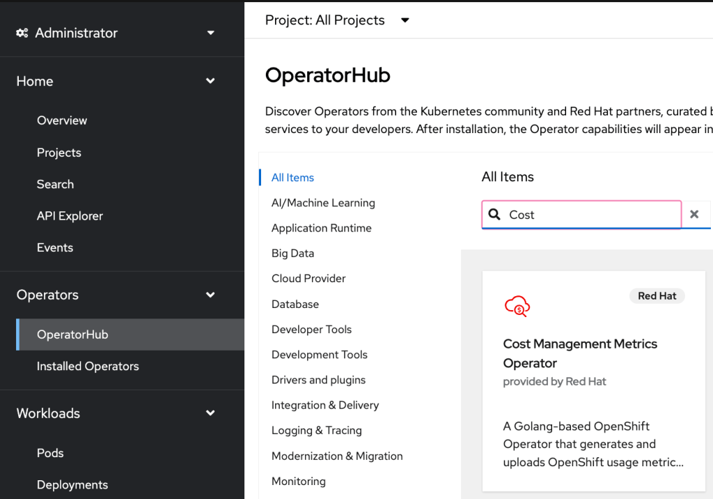Collapse the Home navigation section
This screenshot has width=713, height=499.
click(x=210, y=82)
